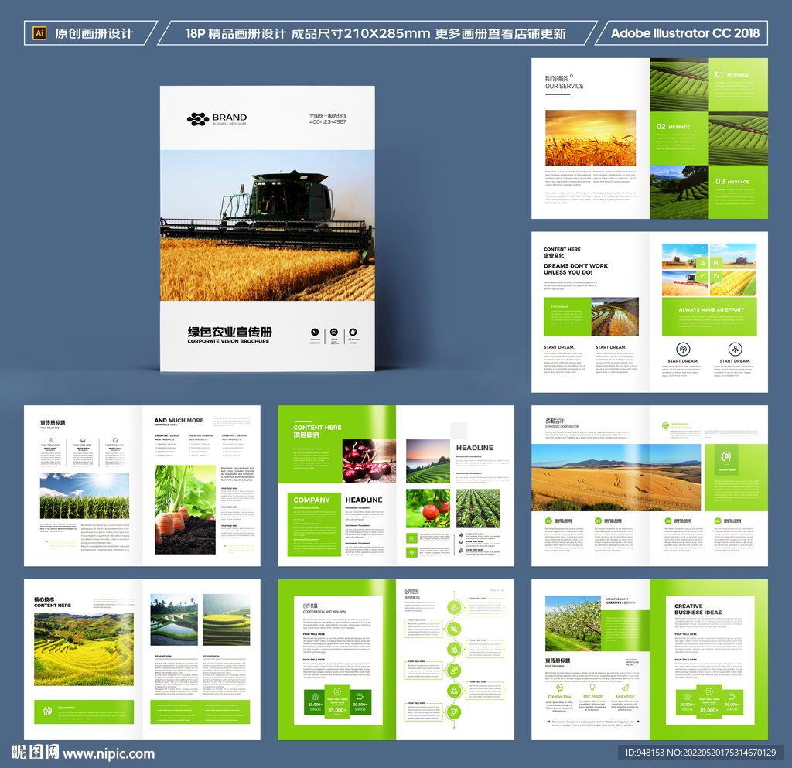This screenshot has height=768, width=792.
Task: Click the white icon in the green 核心技术 banner
Action: 47,711
